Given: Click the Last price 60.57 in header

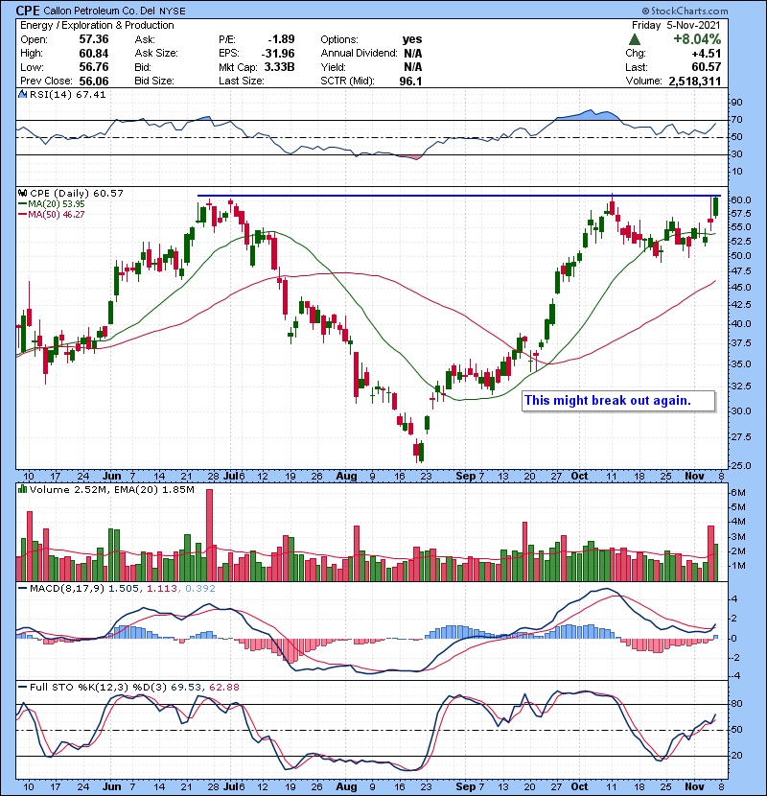Looking at the screenshot, I should pyautogui.click(x=706, y=67).
